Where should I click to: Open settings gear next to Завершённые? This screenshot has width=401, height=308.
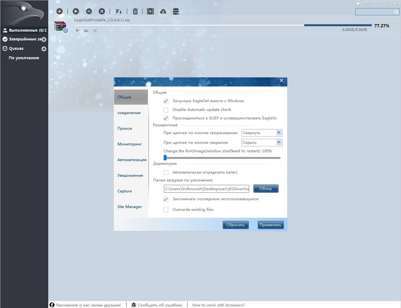(44, 39)
